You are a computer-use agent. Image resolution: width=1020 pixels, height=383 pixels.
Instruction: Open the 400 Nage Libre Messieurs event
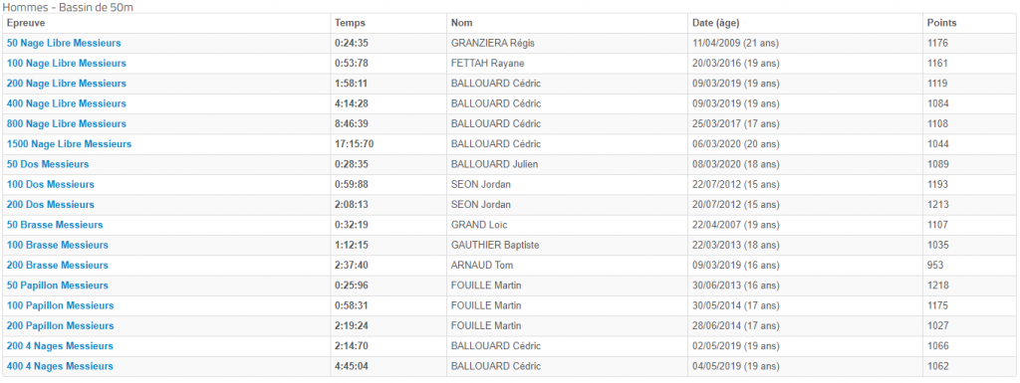coord(67,103)
